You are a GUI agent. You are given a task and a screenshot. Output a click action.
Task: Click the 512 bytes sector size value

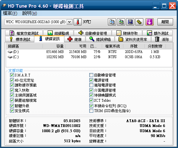72,141
